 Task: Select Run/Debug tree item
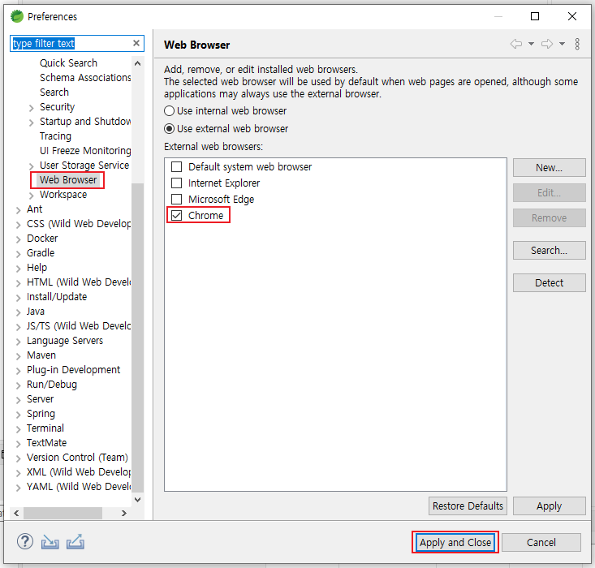tap(52, 385)
